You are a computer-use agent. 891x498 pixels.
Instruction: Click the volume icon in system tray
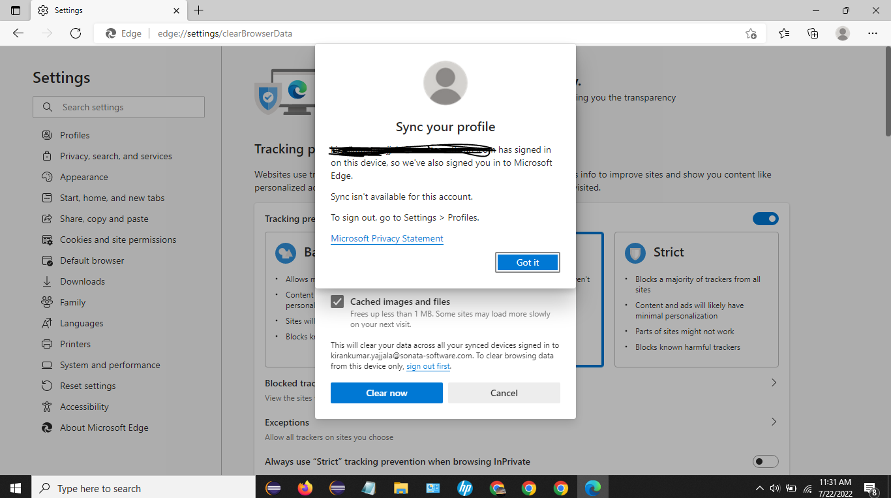click(775, 488)
